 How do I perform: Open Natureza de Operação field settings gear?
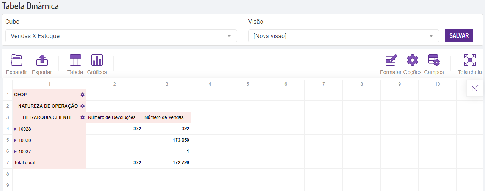[x=82, y=106]
